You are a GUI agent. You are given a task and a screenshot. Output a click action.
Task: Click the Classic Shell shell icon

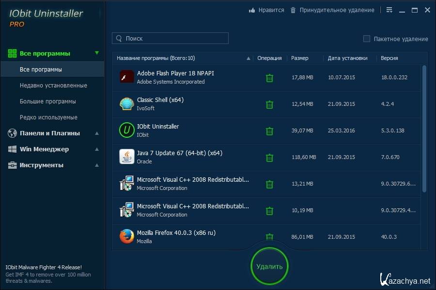(x=126, y=104)
